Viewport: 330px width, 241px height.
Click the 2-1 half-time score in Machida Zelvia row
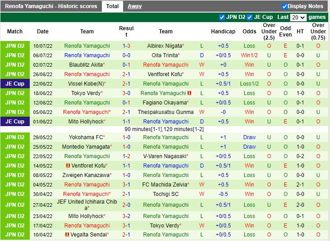(x=300, y=185)
